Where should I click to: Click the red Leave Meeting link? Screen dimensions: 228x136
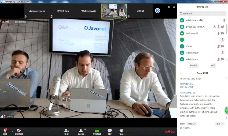pyautogui.click(x=170, y=132)
